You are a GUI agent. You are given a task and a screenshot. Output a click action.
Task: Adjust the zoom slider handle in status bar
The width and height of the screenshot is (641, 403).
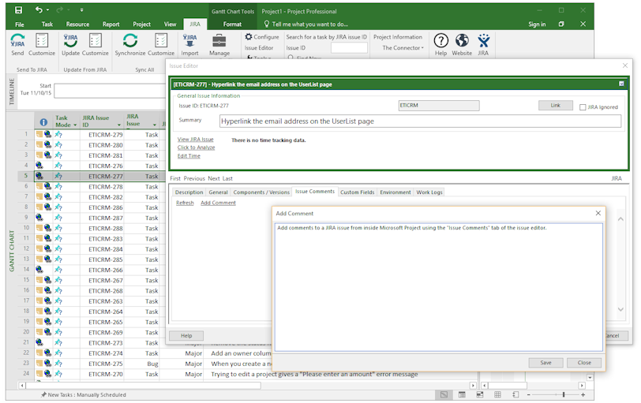[x=564, y=394]
